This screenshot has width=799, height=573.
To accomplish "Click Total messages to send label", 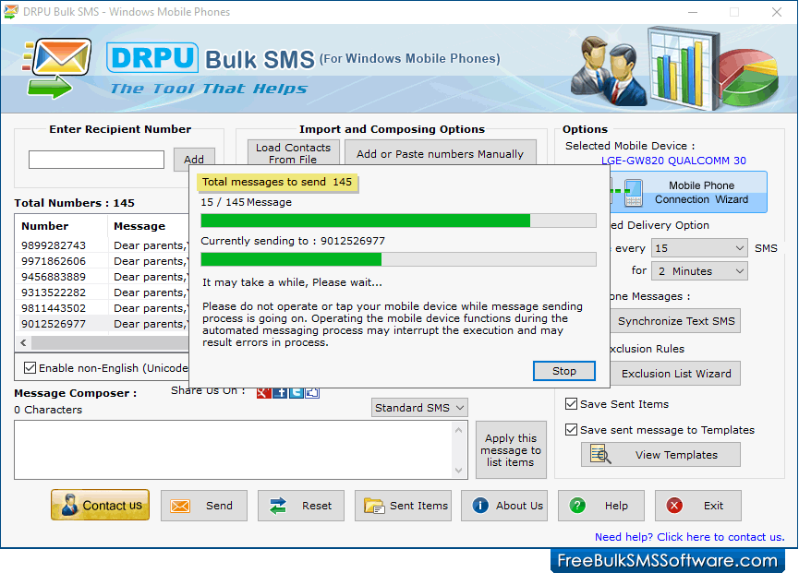I will click(x=277, y=182).
